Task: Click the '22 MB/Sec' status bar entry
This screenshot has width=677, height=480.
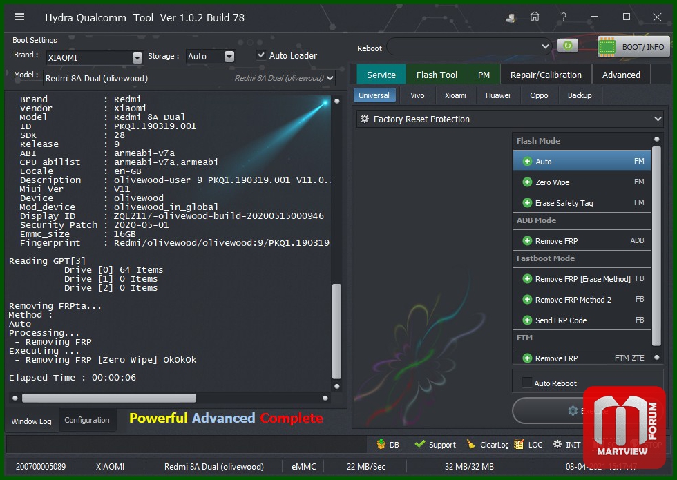Action: tap(365, 466)
